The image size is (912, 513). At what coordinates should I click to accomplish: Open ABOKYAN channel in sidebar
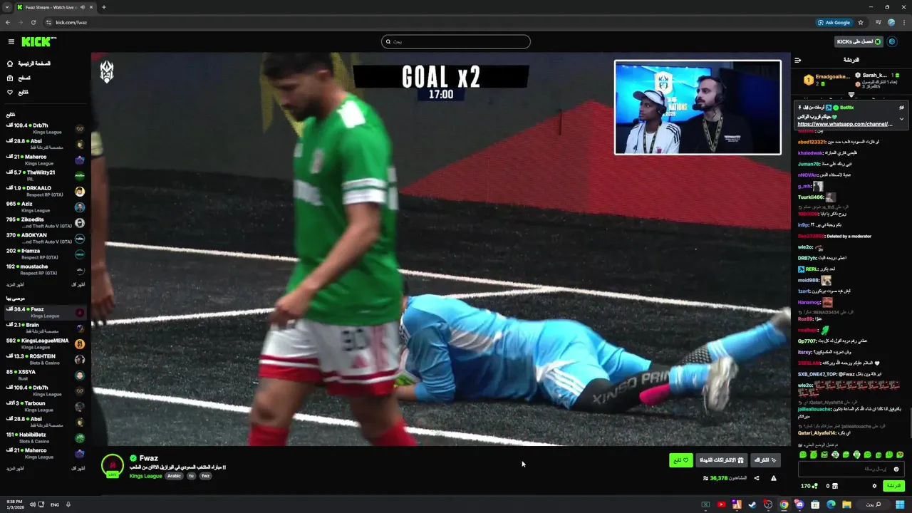tap(44, 238)
